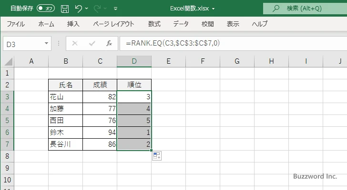Click the score cell 86
The height and width of the screenshot is (190, 347).
(100, 144)
